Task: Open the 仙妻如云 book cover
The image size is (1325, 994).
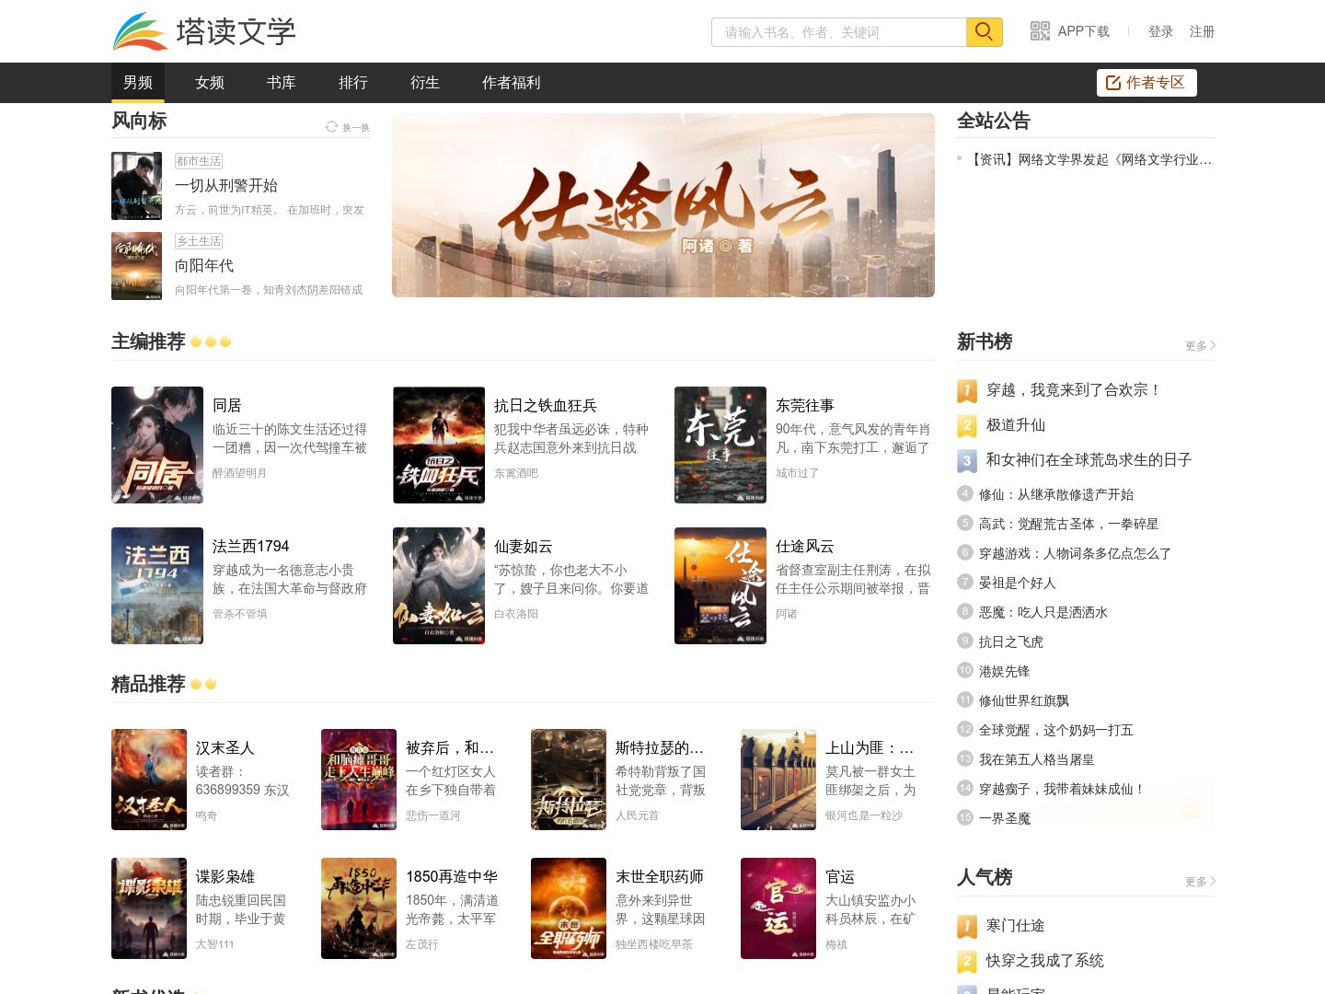Action: 439,586
